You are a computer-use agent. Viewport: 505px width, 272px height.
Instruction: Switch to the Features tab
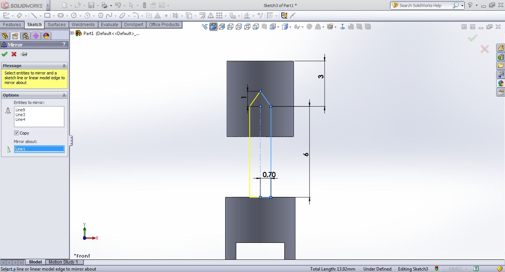click(12, 25)
